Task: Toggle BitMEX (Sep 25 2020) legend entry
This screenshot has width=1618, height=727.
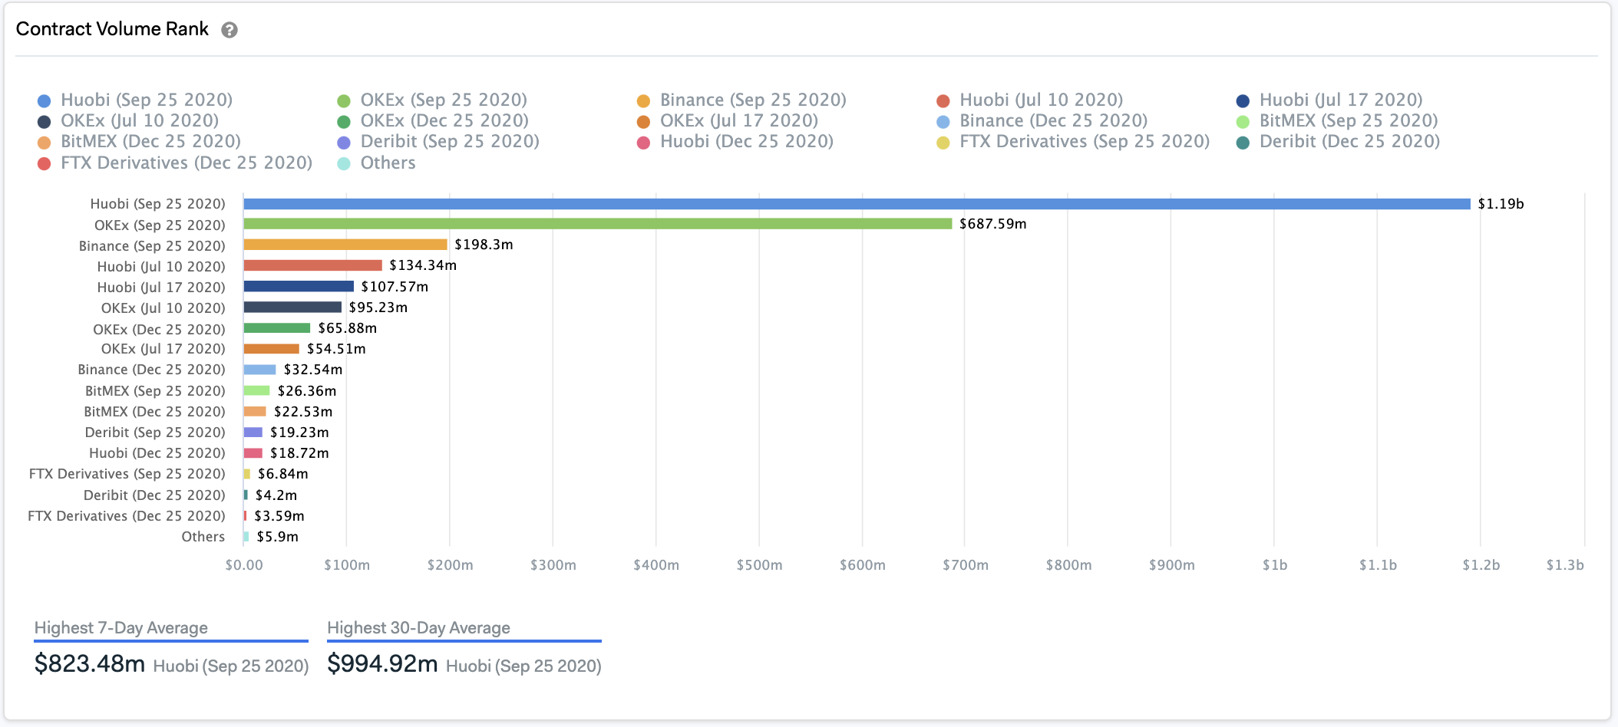Action: point(1337,120)
